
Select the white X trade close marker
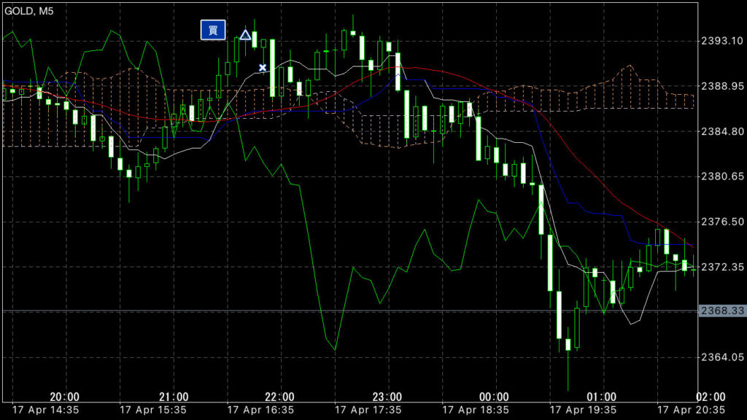click(263, 68)
